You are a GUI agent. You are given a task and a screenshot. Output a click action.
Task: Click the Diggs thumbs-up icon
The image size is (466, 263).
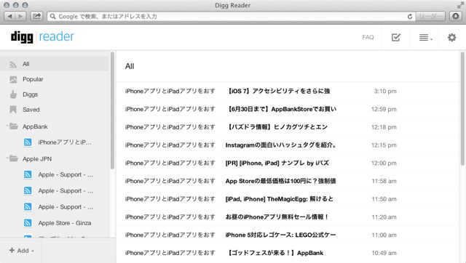click(13, 94)
